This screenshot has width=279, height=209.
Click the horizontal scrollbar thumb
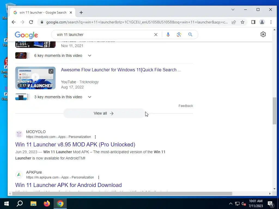(x=122, y=193)
